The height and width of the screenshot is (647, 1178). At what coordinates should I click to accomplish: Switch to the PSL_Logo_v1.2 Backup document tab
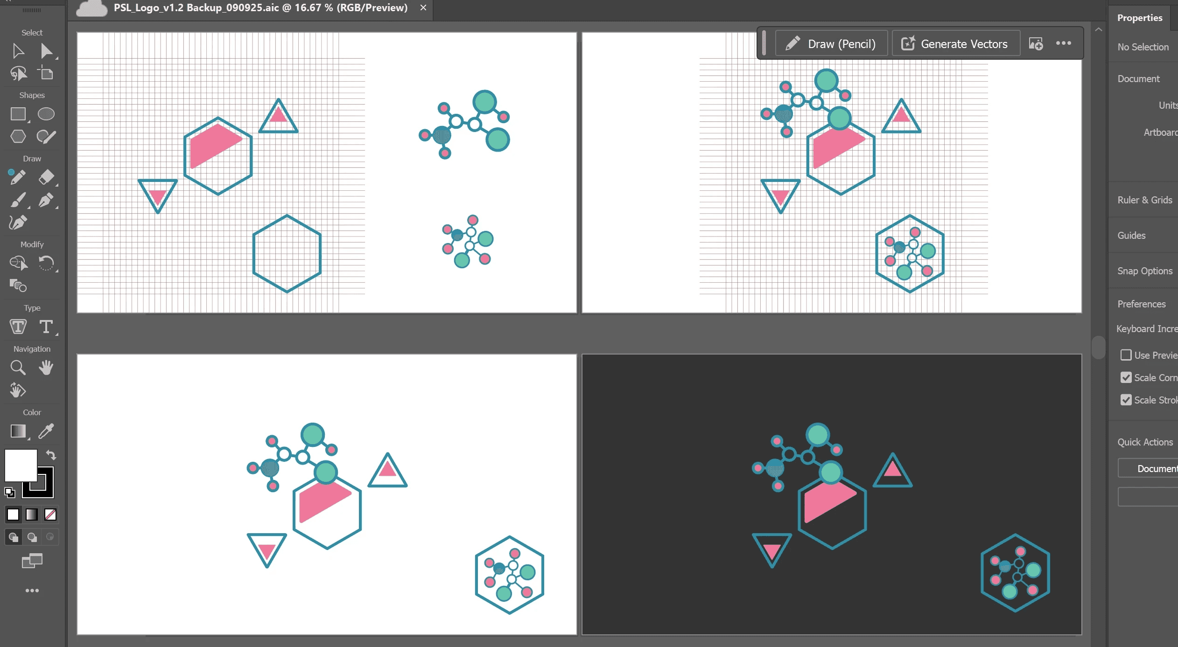260,8
